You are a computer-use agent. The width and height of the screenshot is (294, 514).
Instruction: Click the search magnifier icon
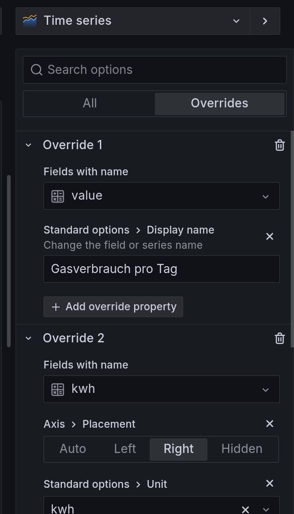pyautogui.click(x=37, y=70)
